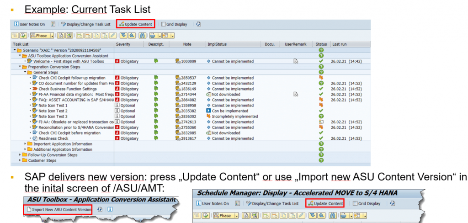Open user remark icon in Welcome row
The image size is (468, 223).
click(296, 62)
